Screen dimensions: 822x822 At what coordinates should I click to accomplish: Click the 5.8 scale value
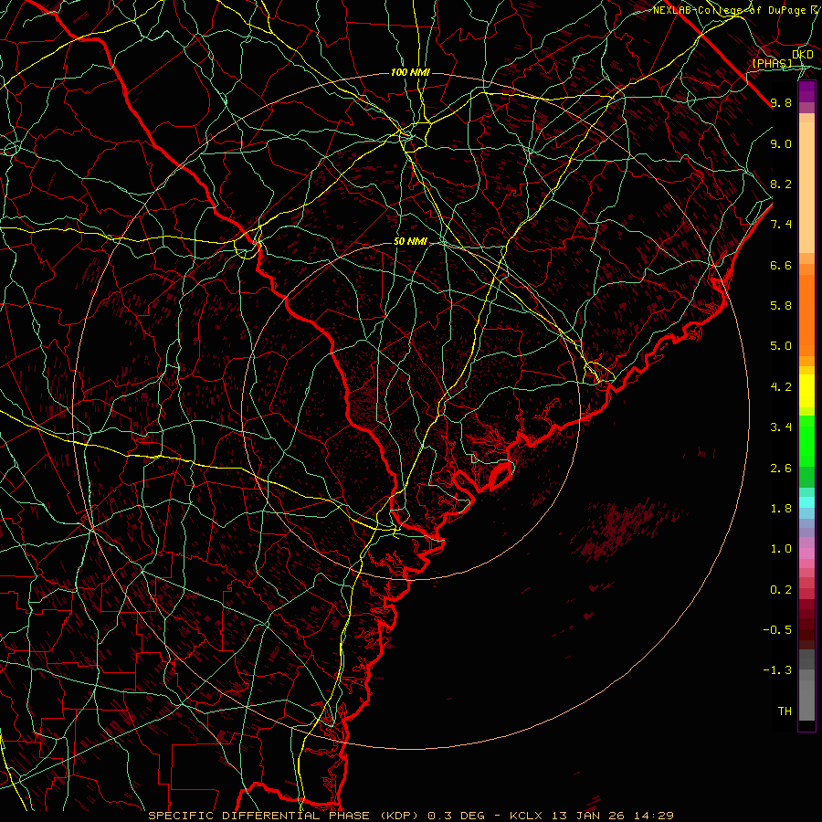pyautogui.click(x=781, y=306)
